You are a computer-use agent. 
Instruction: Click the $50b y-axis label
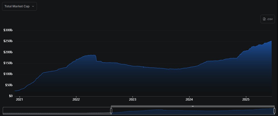tap(9, 85)
